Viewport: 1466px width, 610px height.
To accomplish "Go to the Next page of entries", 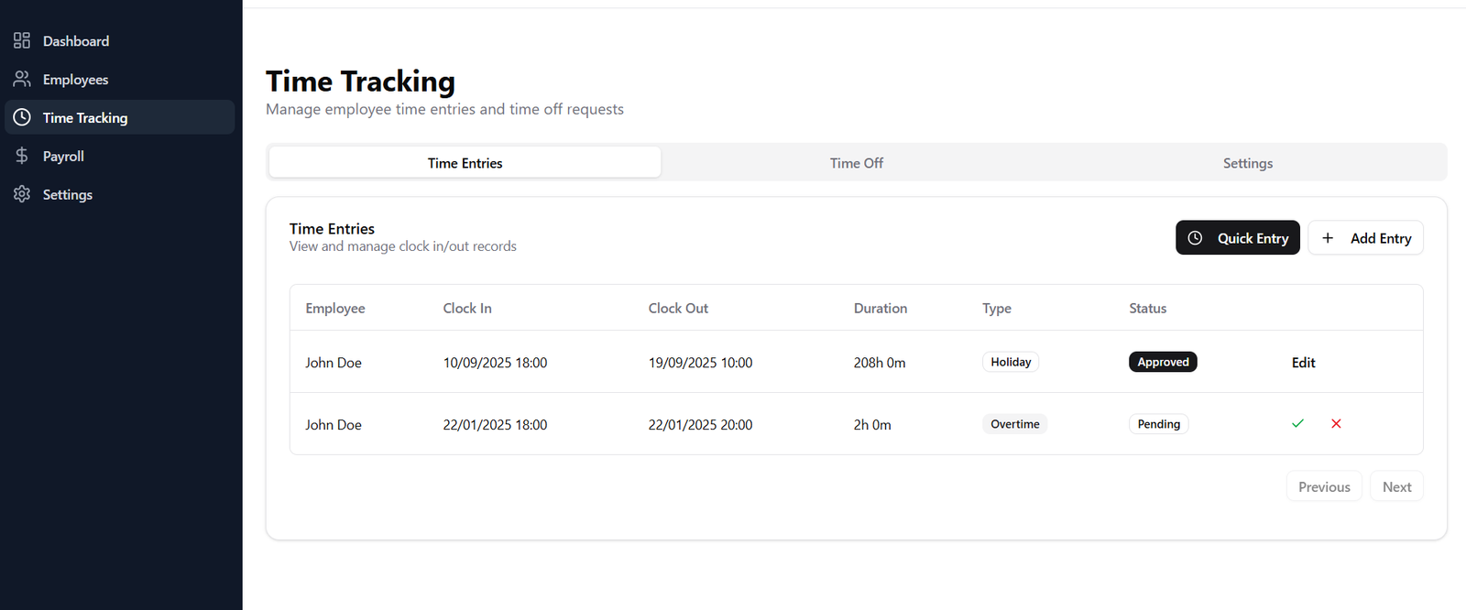I will pyautogui.click(x=1396, y=487).
